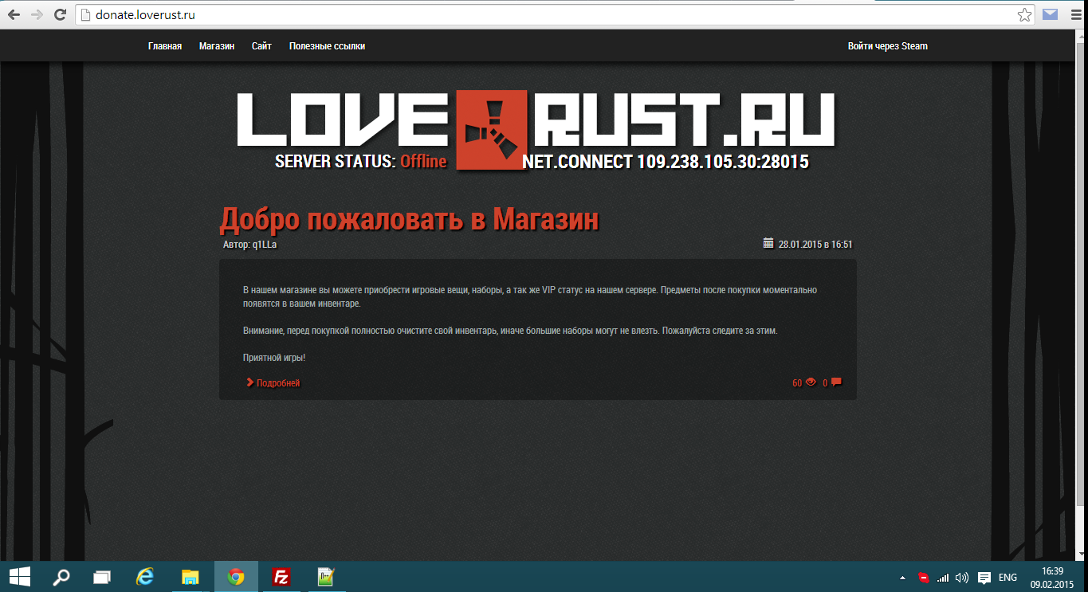Switch the ENG input language indicator

1007,577
